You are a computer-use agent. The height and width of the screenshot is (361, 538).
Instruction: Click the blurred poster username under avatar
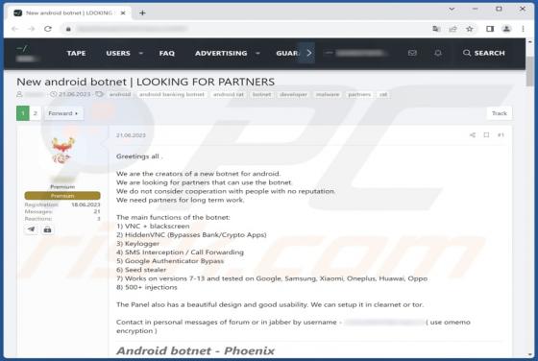pyautogui.click(x=62, y=179)
